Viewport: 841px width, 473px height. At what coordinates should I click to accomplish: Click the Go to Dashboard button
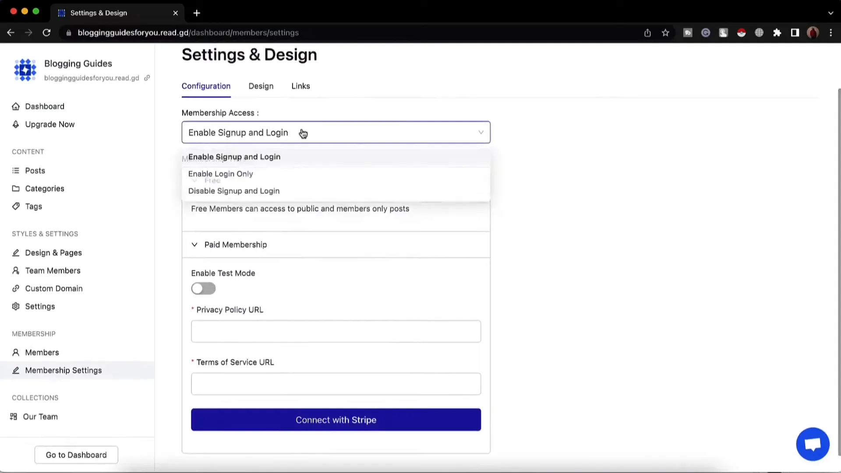[76, 455]
